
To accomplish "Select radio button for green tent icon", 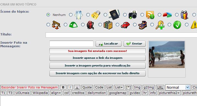I will click(65, 24).
